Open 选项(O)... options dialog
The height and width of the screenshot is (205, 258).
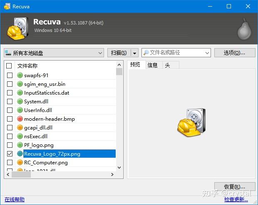tap(235, 53)
